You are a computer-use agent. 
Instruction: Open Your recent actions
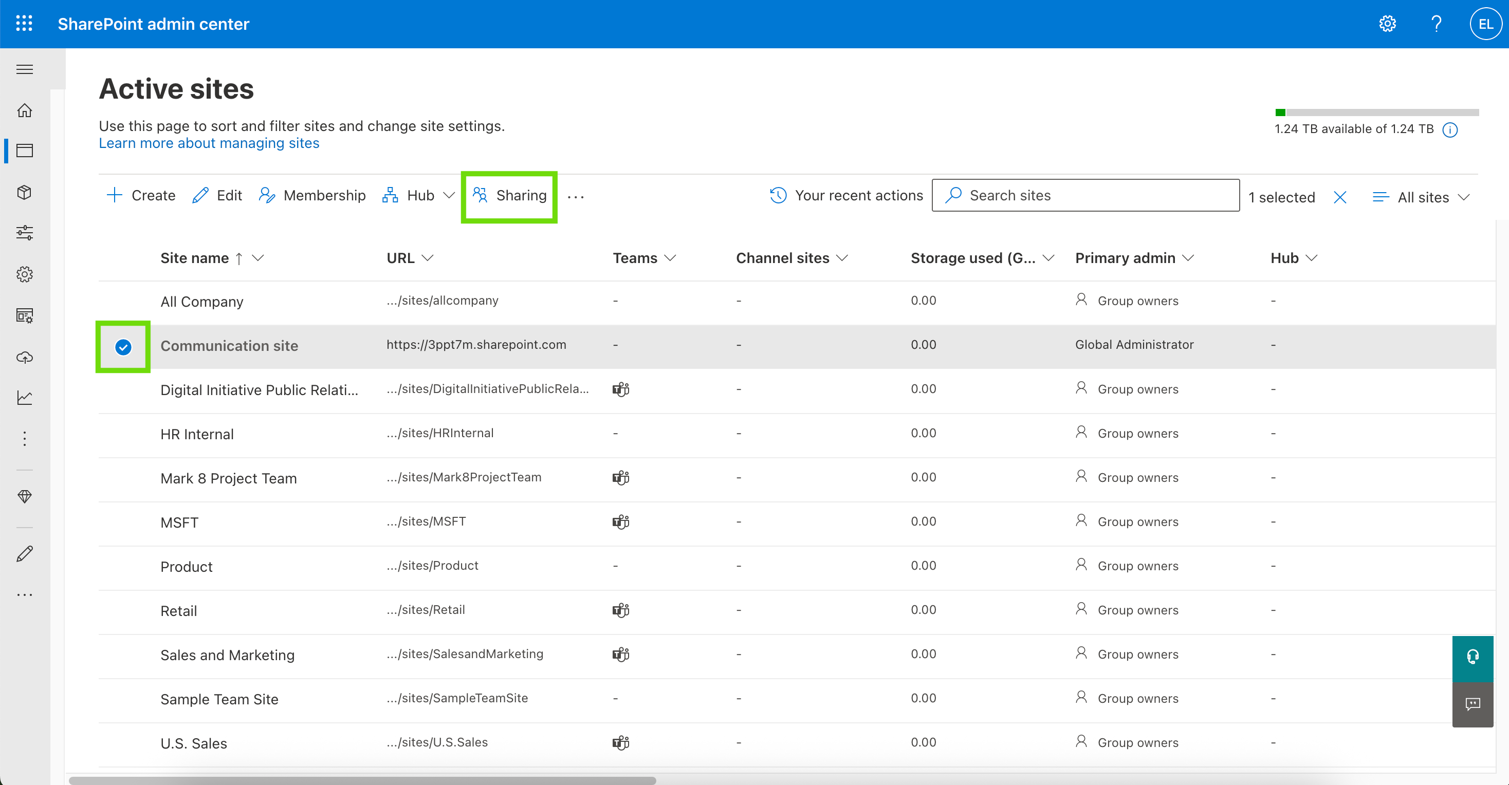point(846,196)
